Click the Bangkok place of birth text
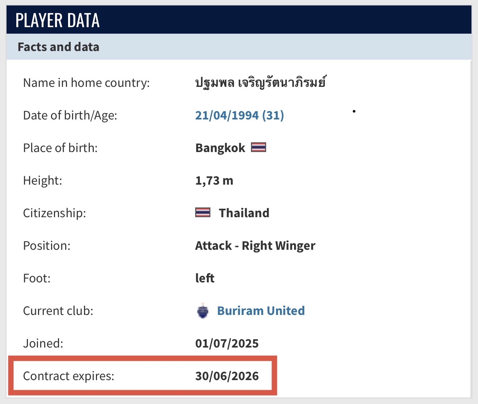The width and height of the screenshot is (478, 404). pos(220,148)
